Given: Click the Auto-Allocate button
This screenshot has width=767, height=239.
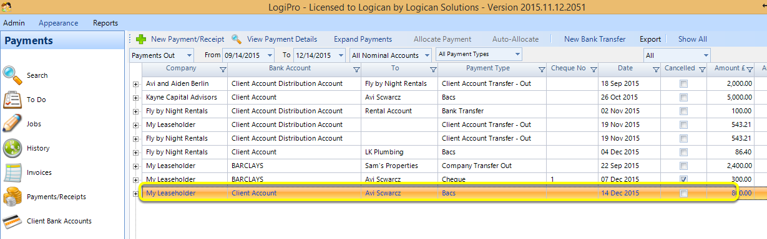Looking at the screenshot, I should point(515,39).
